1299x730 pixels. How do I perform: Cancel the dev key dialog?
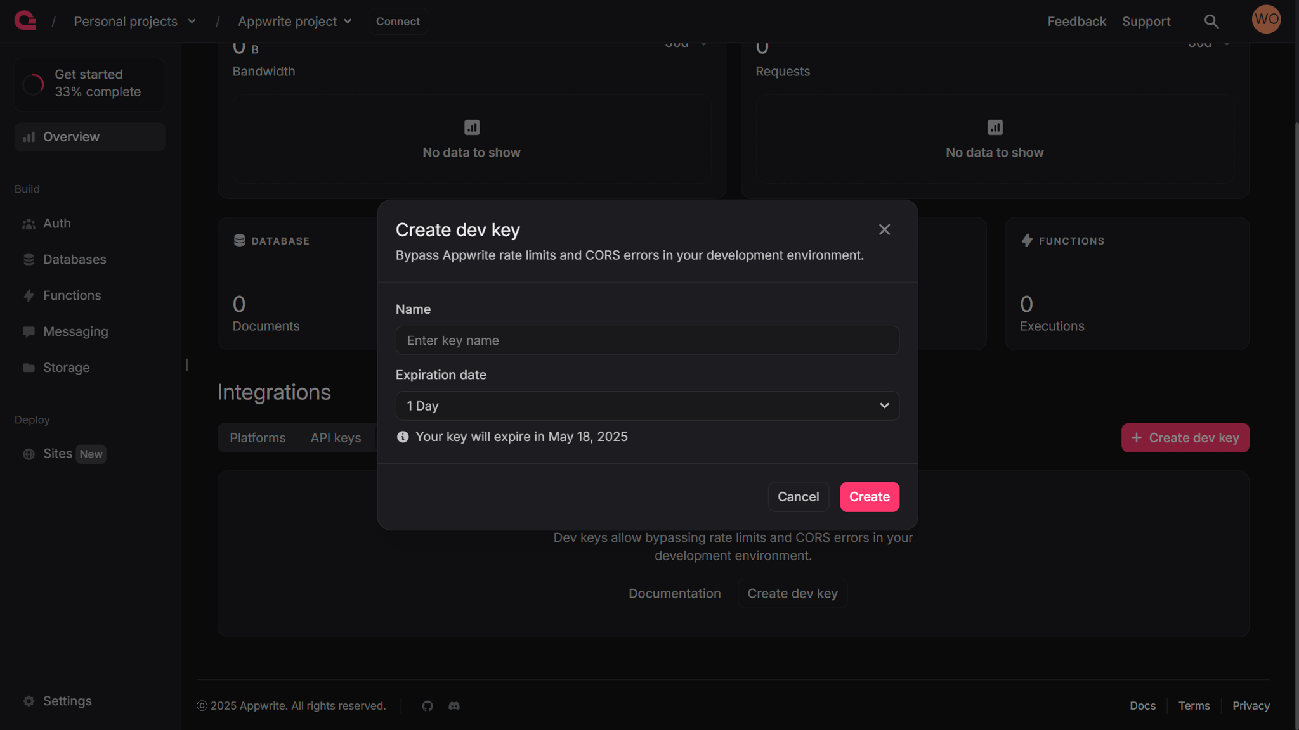pos(798,497)
